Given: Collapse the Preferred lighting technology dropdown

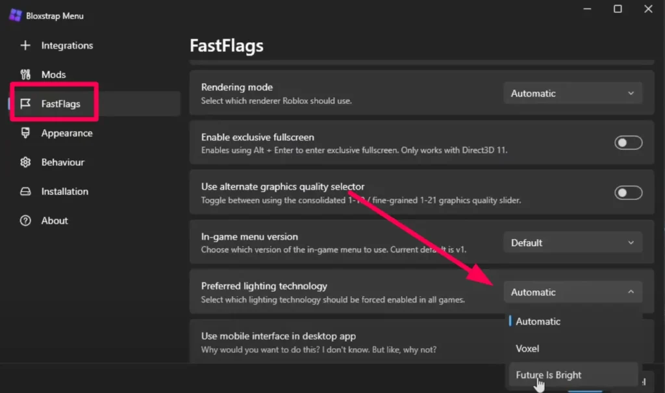Looking at the screenshot, I should click(572, 292).
